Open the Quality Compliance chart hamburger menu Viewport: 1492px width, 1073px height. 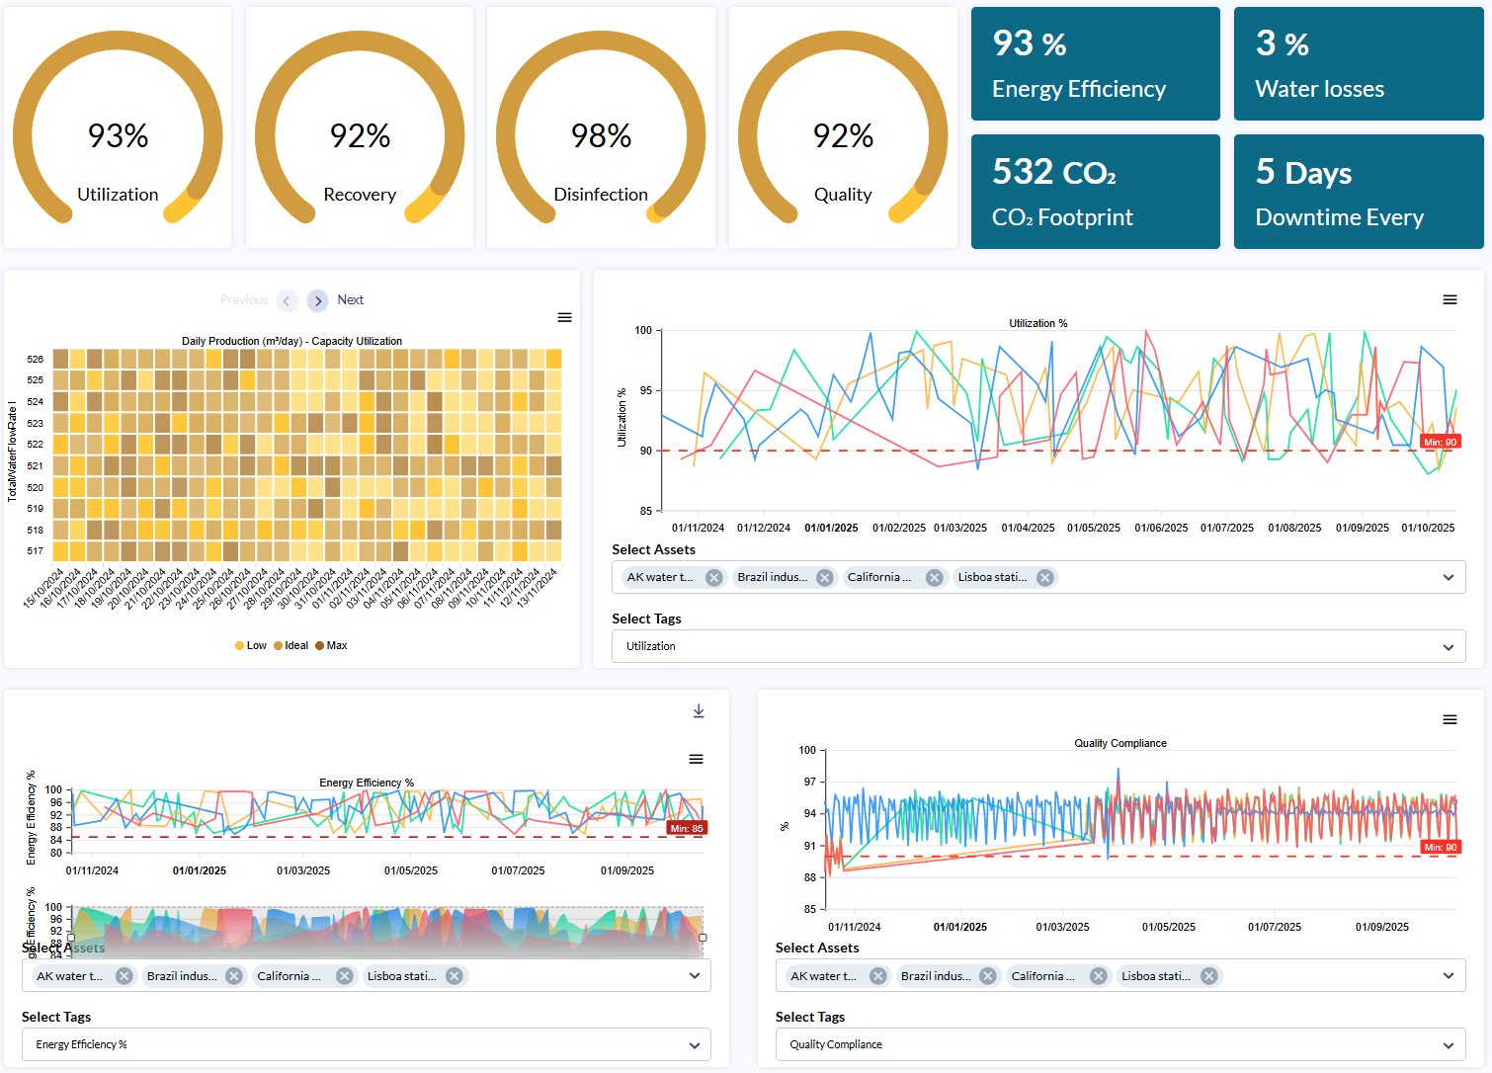(x=1450, y=719)
